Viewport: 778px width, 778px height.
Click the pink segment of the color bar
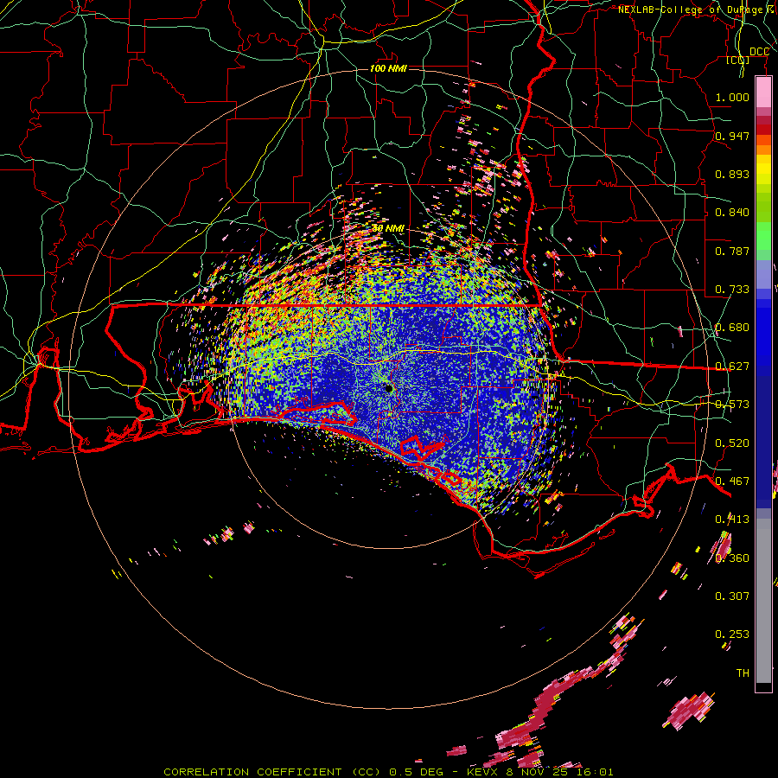pyautogui.click(x=763, y=92)
